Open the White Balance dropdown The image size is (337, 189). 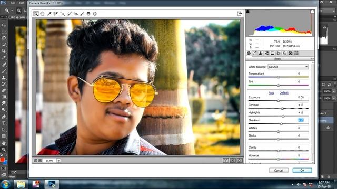(288, 67)
